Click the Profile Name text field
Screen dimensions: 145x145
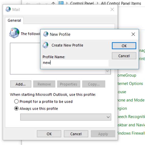click(x=76, y=63)
